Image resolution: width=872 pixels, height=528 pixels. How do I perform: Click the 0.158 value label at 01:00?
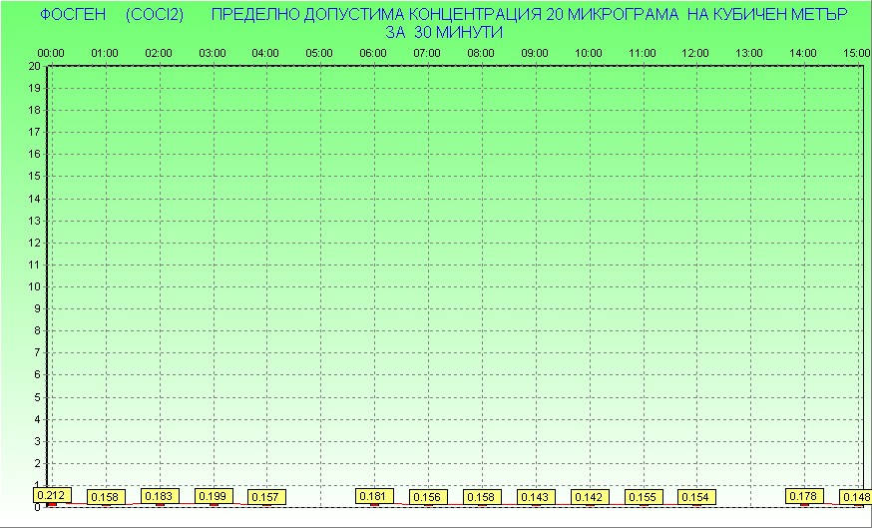[x=106, y=497]
